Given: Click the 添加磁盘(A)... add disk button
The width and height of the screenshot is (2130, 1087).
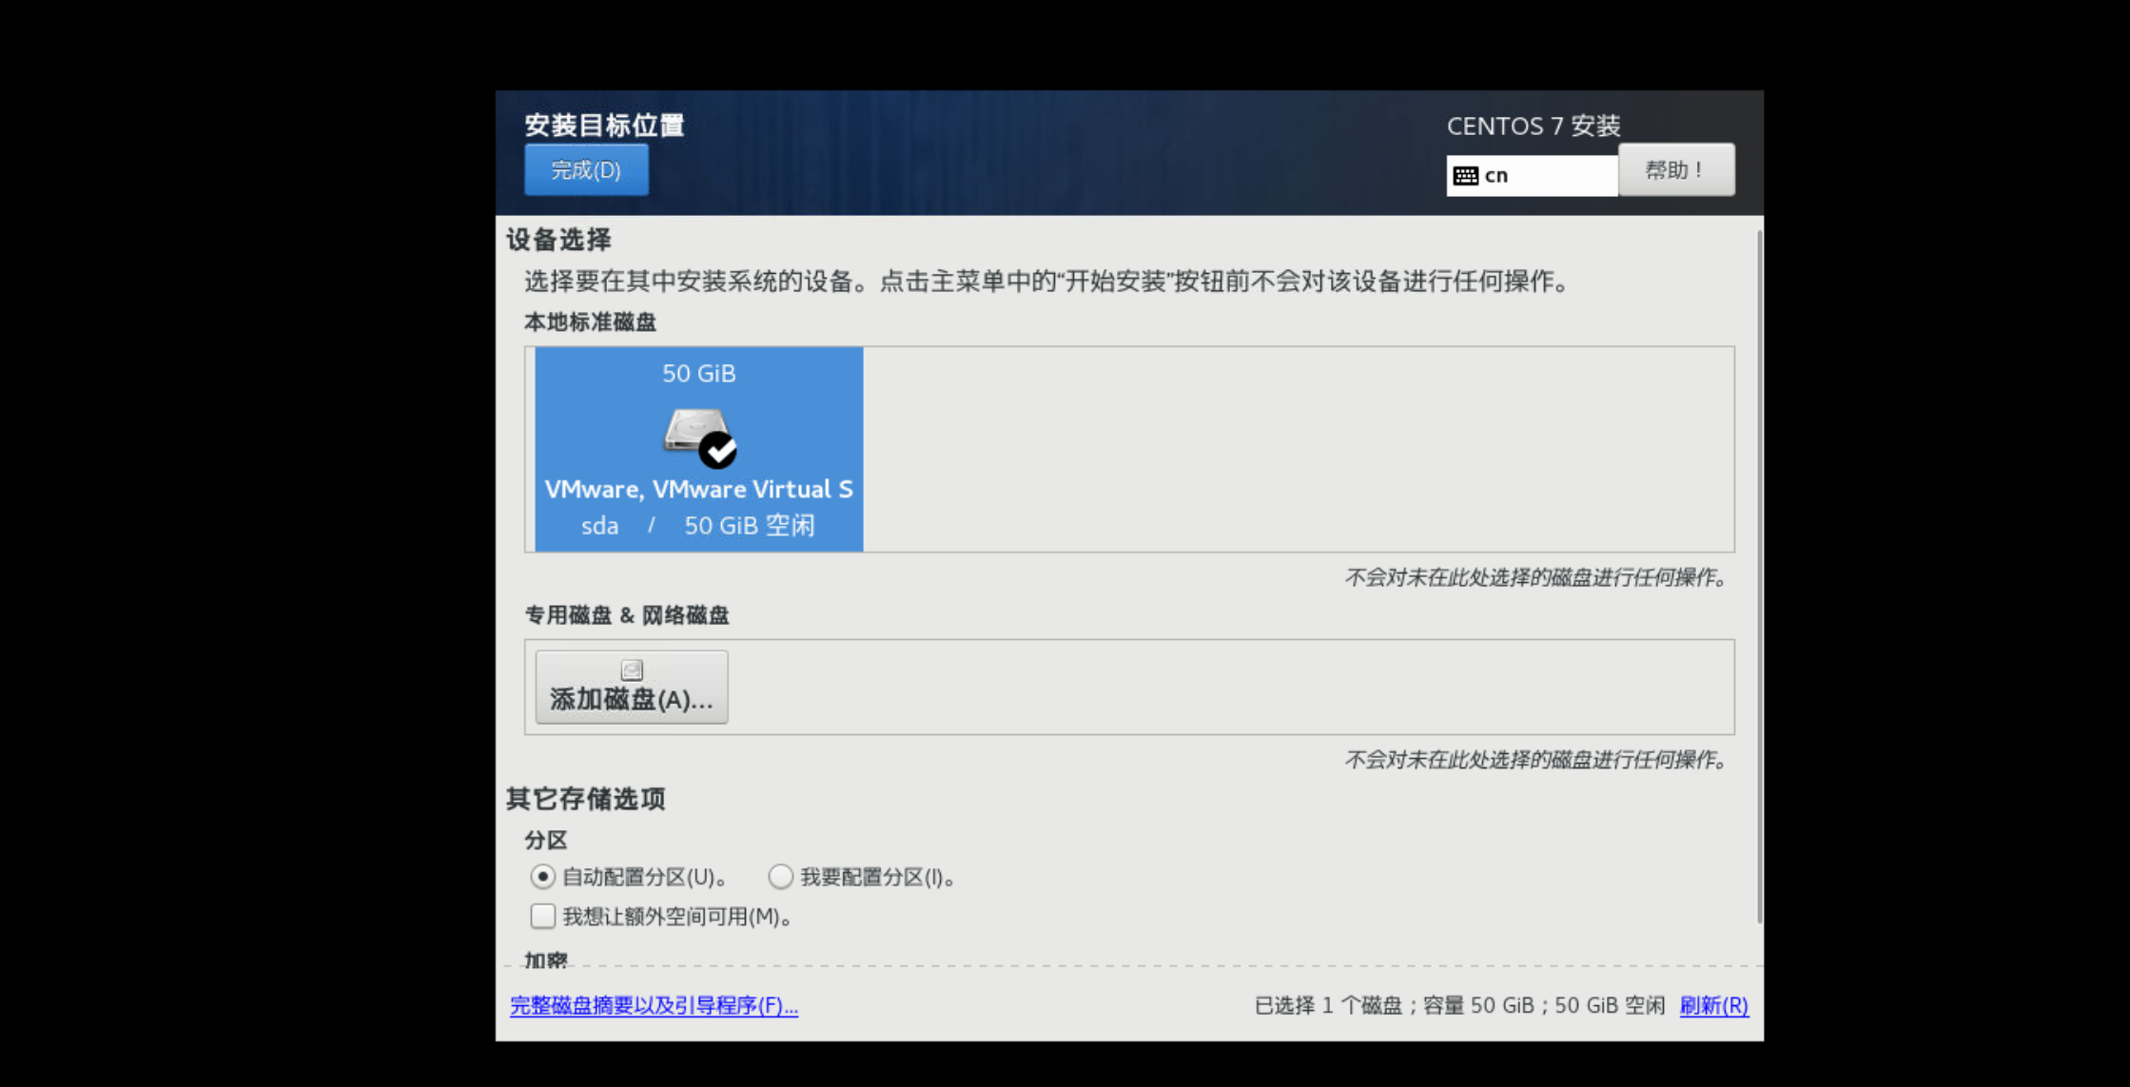Looking at the screenshot, I should pyautogui.click(x=632, y=687).
